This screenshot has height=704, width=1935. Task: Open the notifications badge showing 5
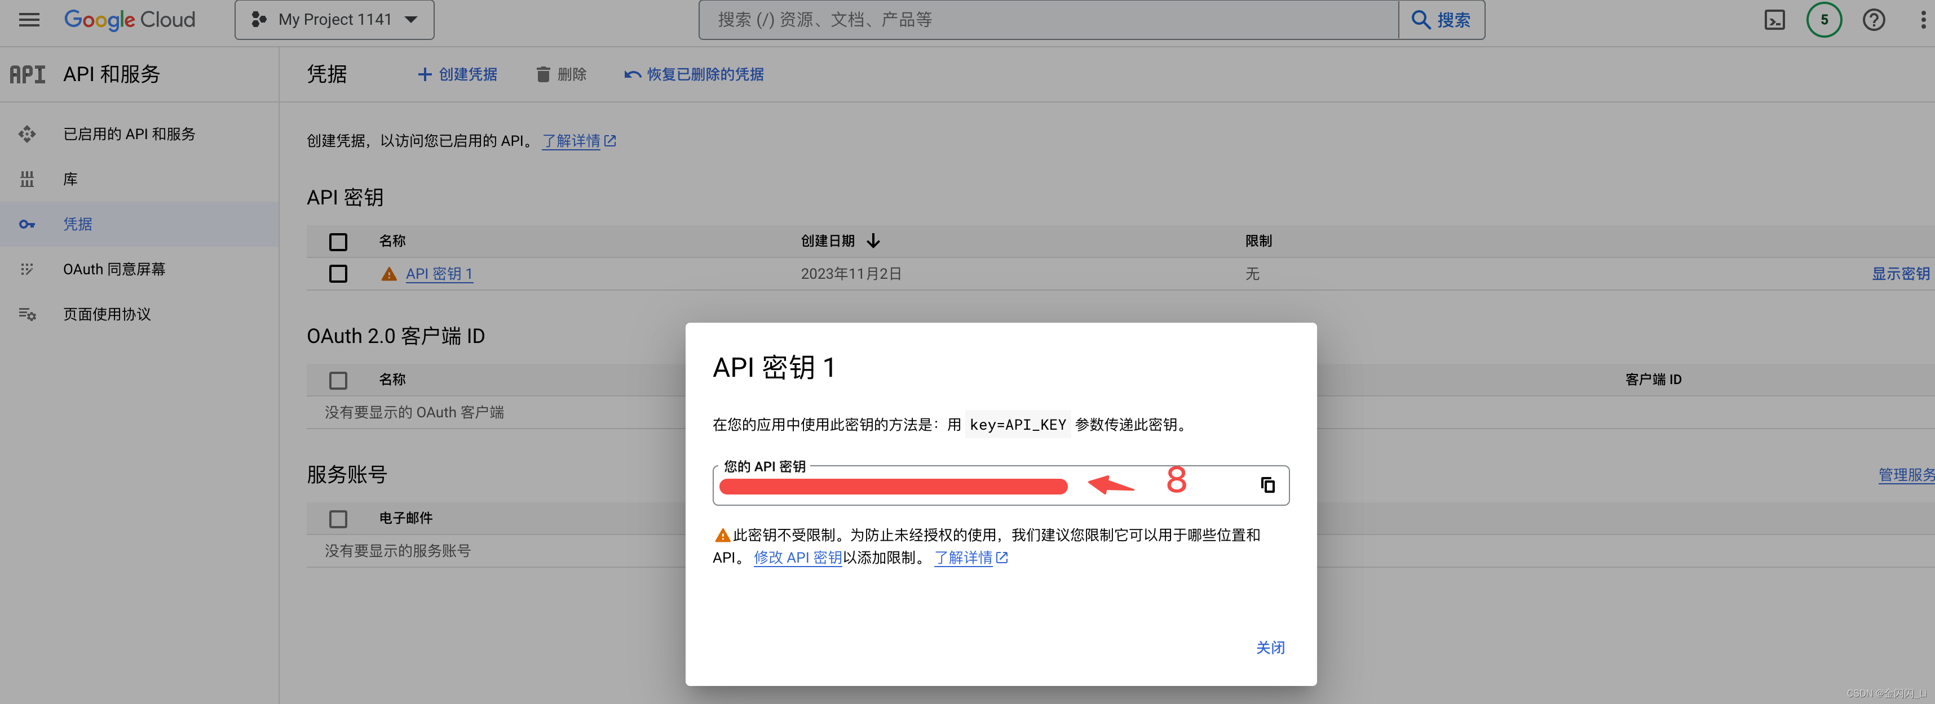1824,20
